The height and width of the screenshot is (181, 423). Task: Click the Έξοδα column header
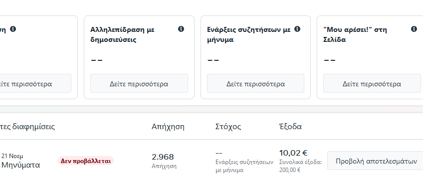click(290, 127)
